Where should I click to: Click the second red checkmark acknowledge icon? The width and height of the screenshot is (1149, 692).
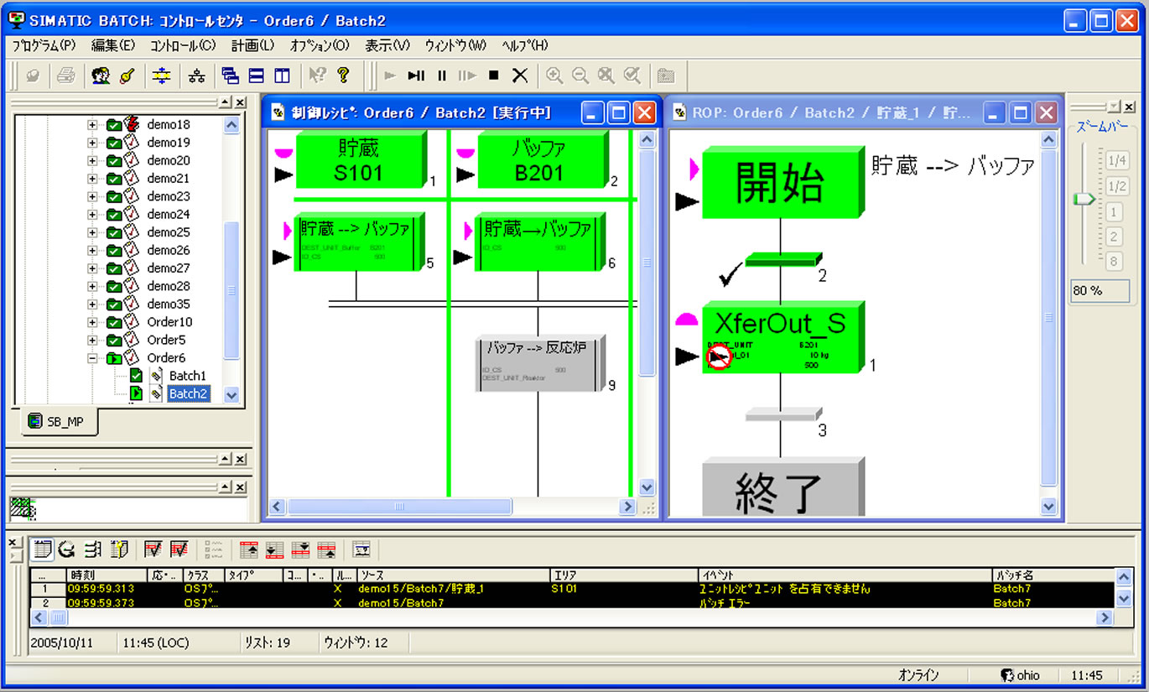point(179,549)
